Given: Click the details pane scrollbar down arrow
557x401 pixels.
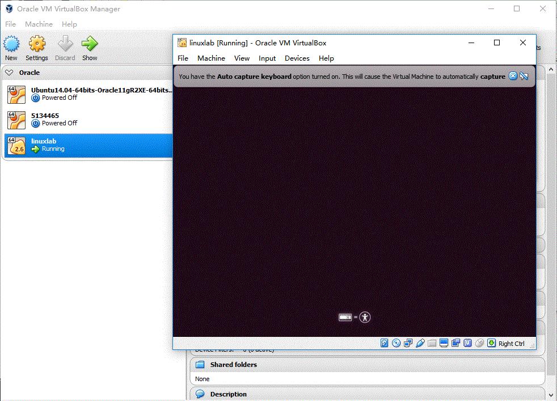Looking at the screenshot, I should coord(551,395).
